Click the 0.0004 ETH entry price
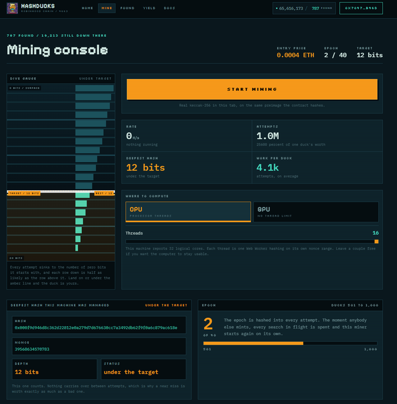The image size is (397, 404). pos(296,55)
